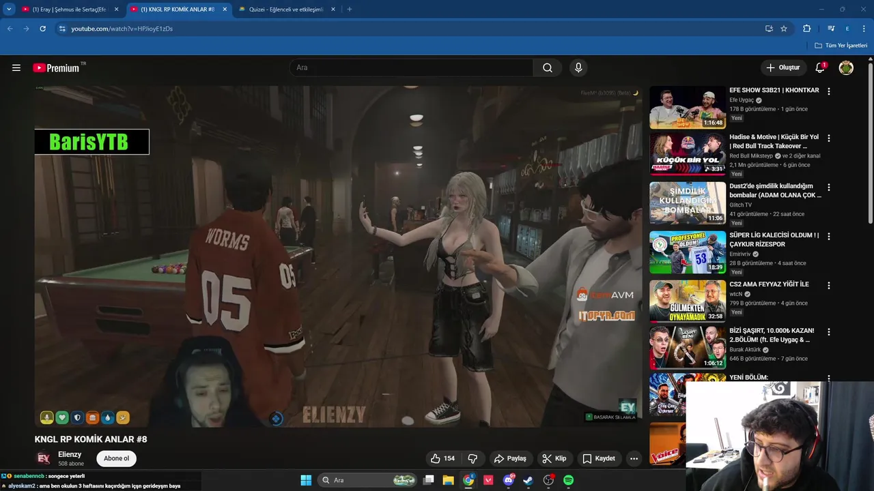
Task: Reload the page in browser
Action: 42,29
